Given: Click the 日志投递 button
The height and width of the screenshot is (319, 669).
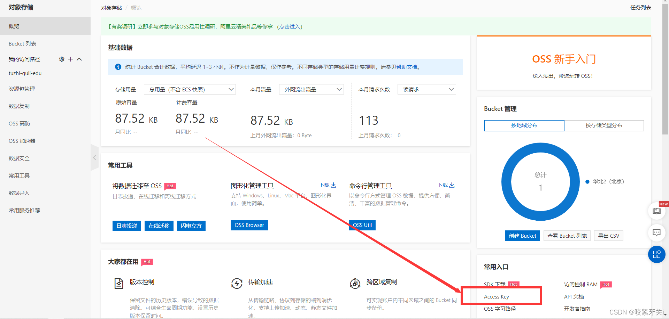Looking at the screenshot, I should click(127, 226).
